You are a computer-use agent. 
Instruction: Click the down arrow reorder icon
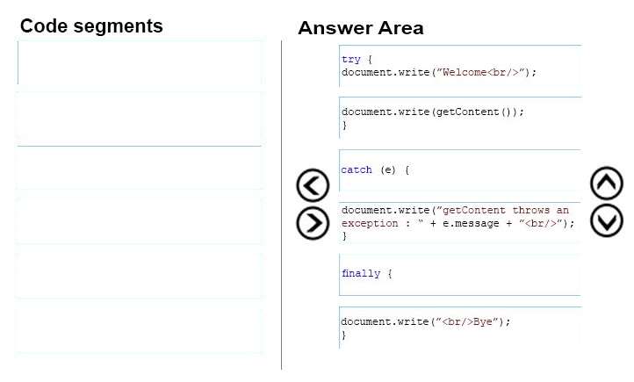607,220
